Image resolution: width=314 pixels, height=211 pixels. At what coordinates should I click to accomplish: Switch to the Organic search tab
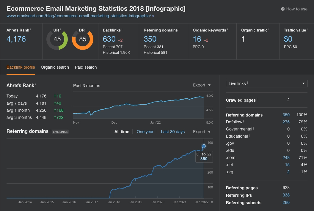coord(55,67)
